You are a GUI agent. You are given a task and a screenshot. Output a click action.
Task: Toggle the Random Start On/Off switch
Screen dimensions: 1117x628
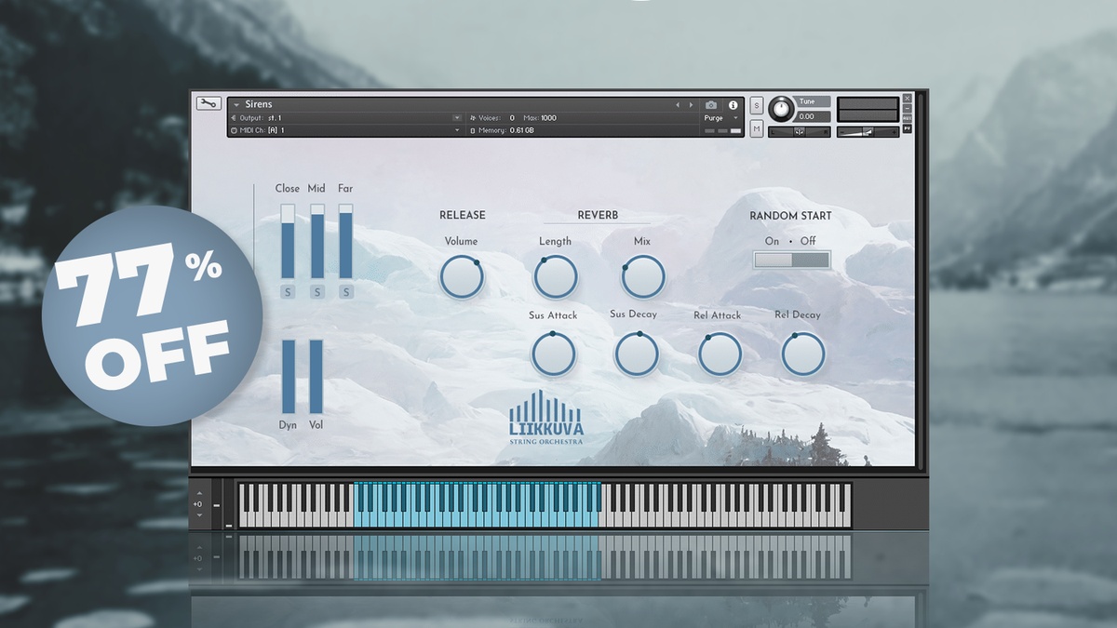pos(792,261)
